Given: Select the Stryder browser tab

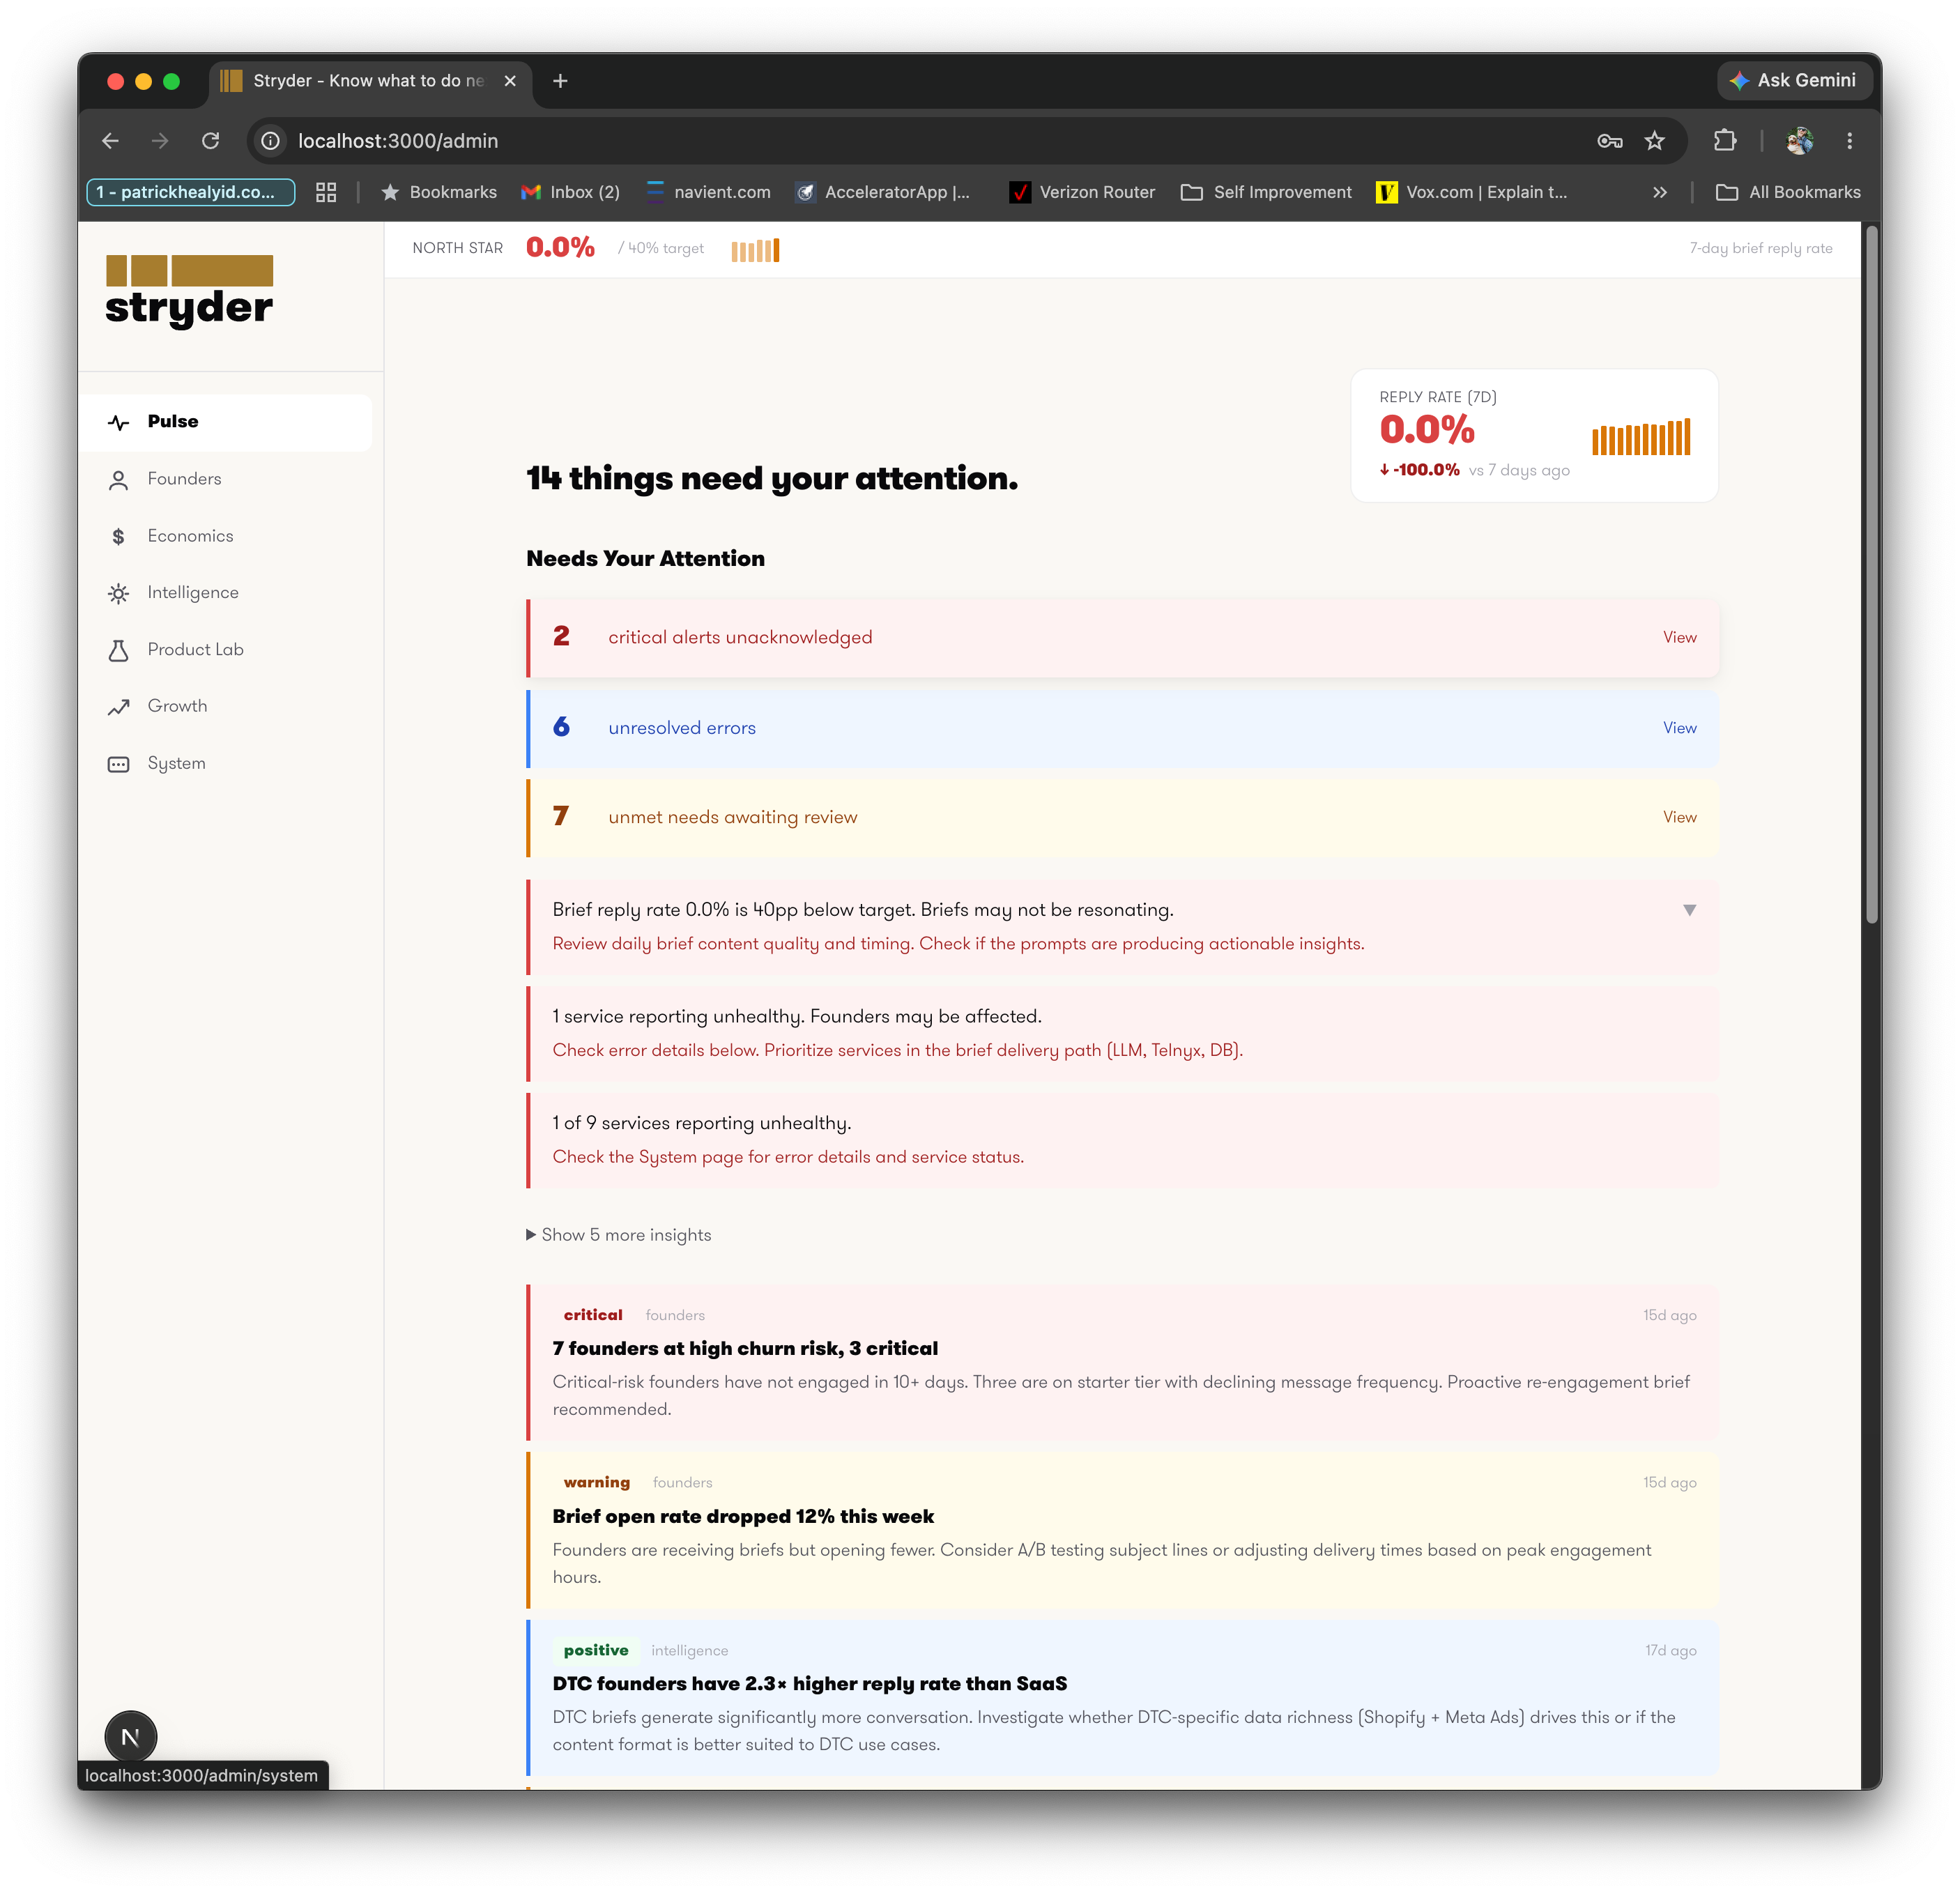Looking at the screenshot, I should 370,81.
